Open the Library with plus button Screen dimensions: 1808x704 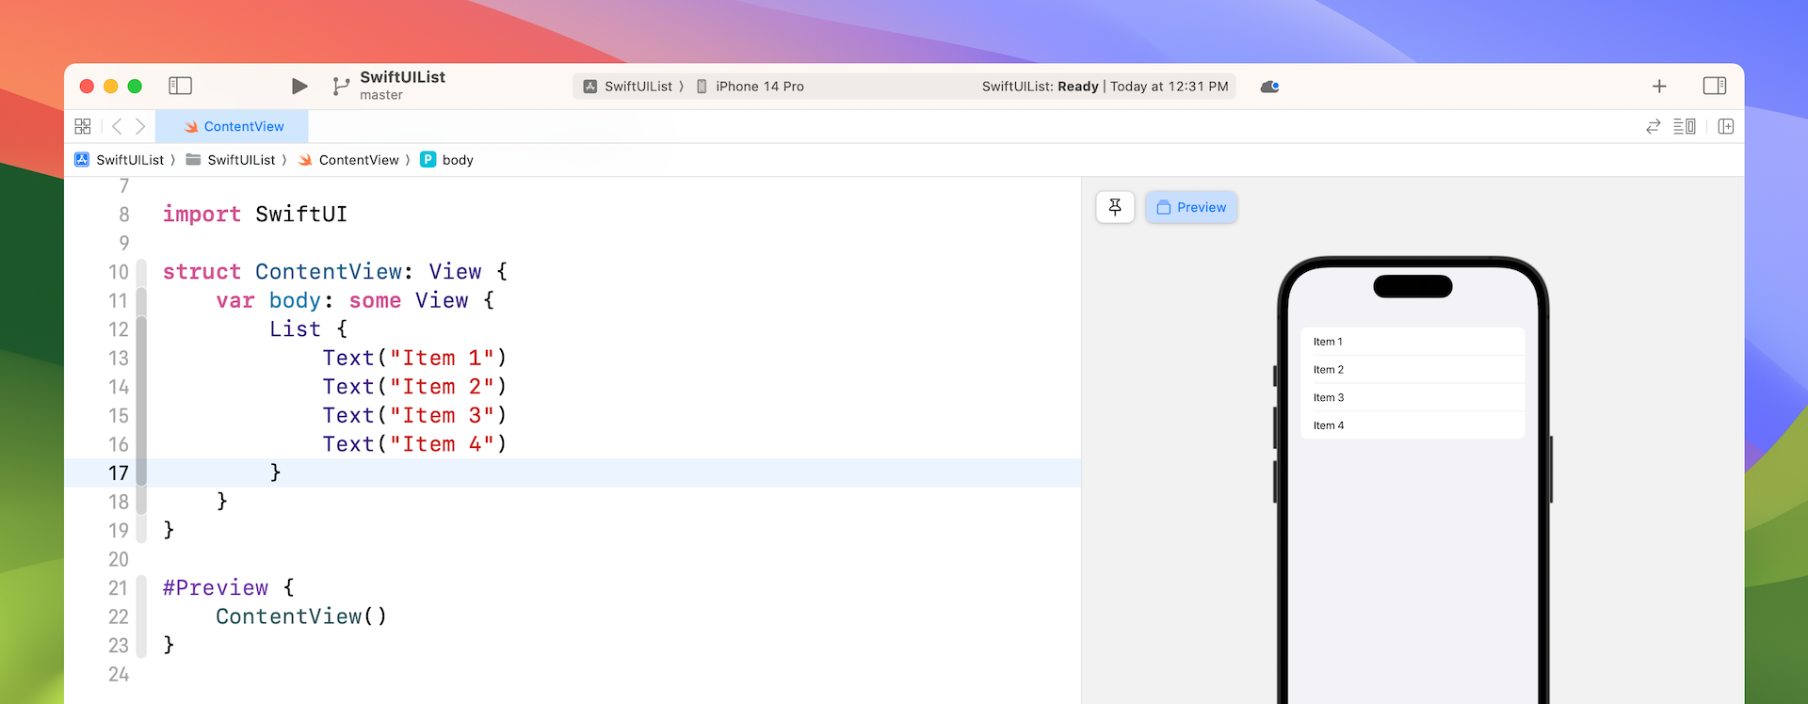coord(1659,86)
